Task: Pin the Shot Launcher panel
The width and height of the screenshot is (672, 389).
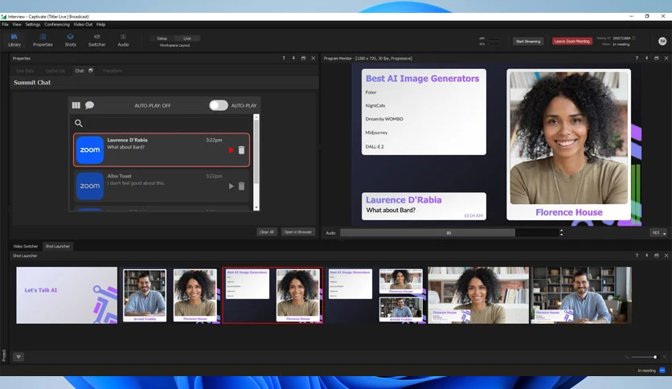Action: click(x=647, y=256)
